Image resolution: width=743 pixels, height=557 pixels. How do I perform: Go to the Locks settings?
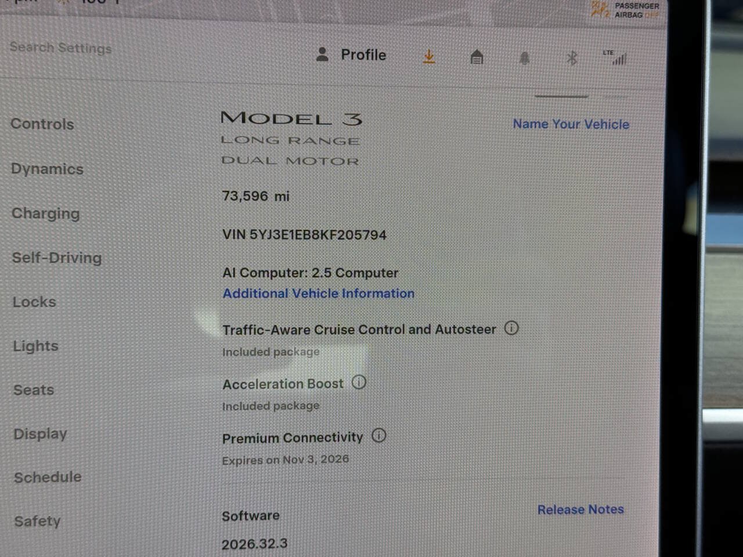34,302
